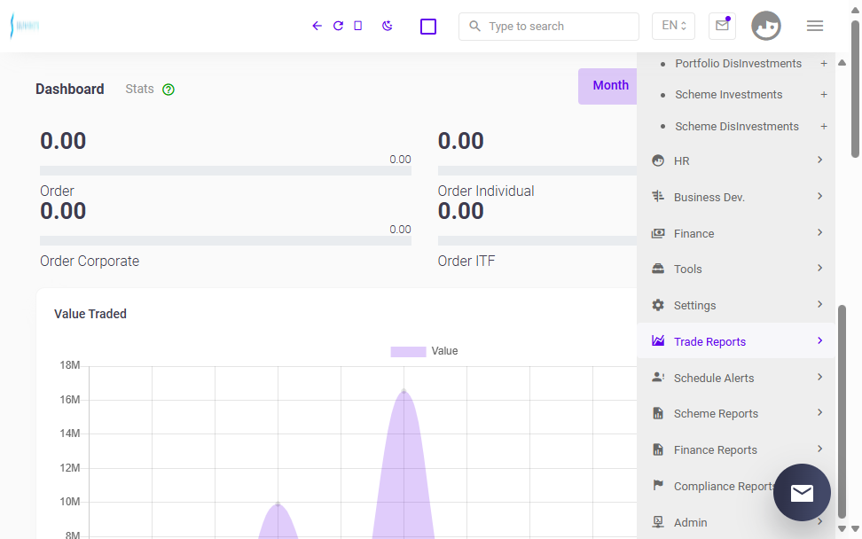Focus the Type to search field
Image resolution: width=862 pixels, height=539 pixels.
click(549, 27)
